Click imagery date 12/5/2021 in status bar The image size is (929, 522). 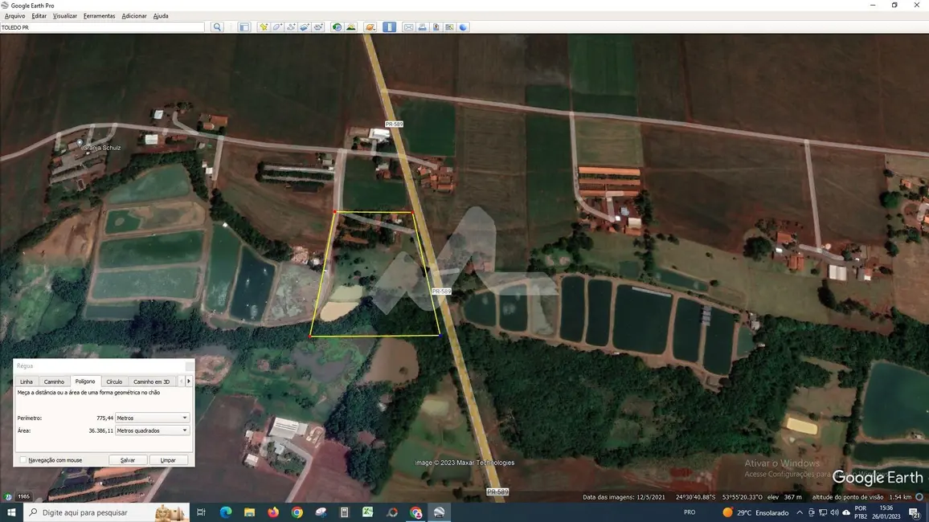coord(650,497)
